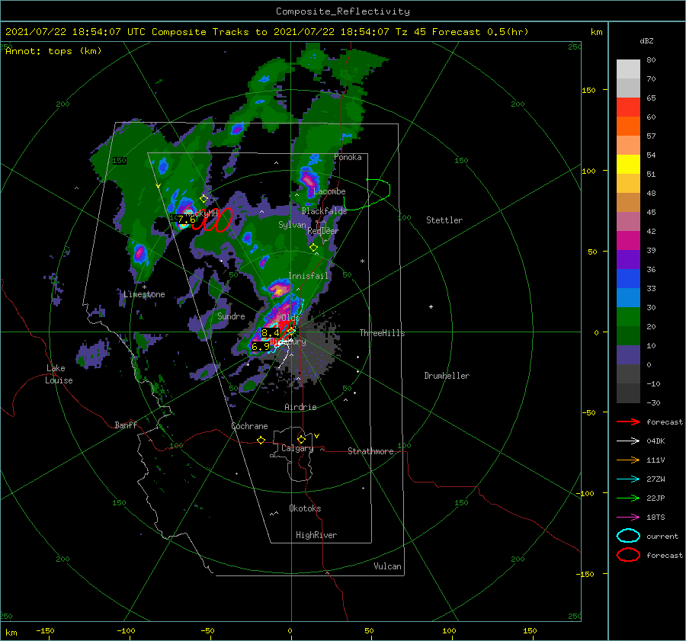Viewport: 686px width, 641px height.
Task: Select the yellow diamond marker below Cochrane
Action: 261,441
